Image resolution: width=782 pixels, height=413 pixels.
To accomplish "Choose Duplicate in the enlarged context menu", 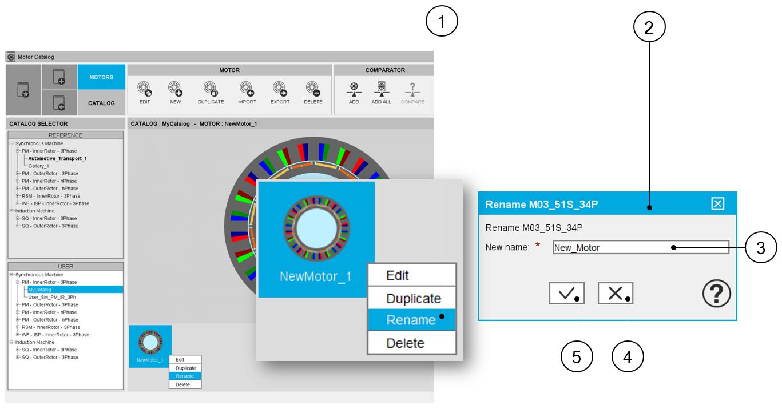I will [x=413, y=298].
